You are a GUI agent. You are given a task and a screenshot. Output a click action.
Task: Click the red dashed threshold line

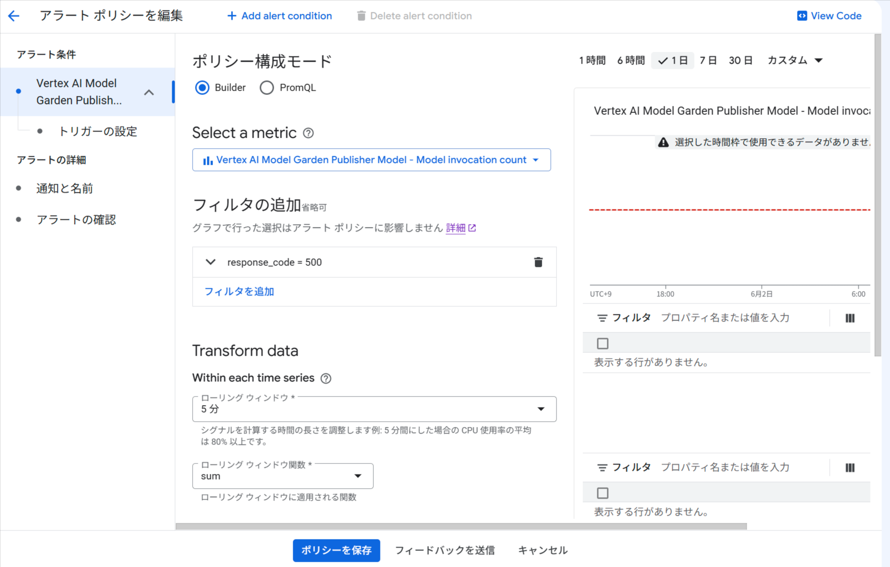point(730,209)
